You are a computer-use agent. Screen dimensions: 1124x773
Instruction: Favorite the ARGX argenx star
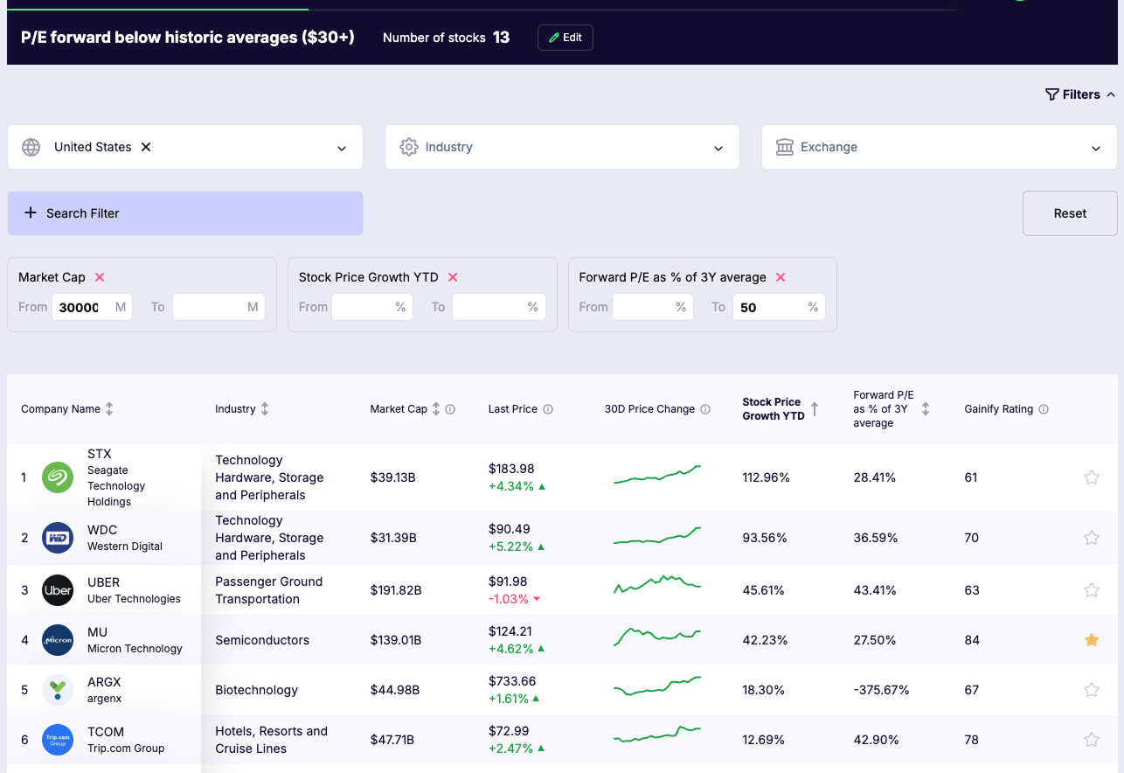(1092, 690)
